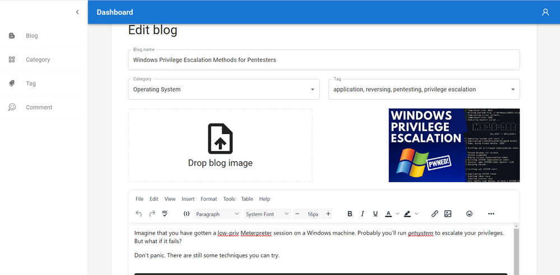Insert a link using the chain icon

tap(435, 214)
